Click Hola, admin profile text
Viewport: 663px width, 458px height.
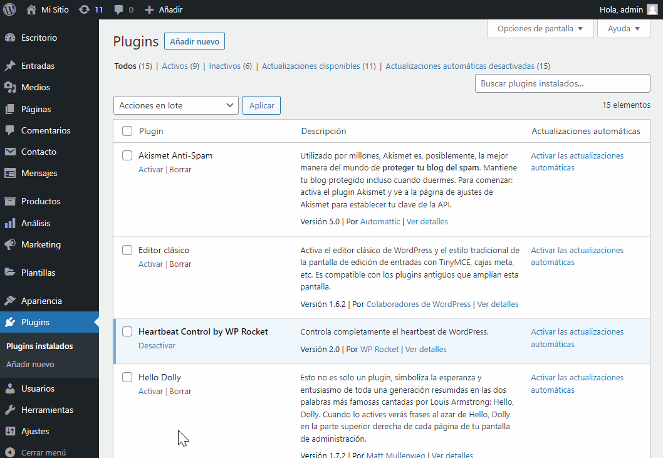click(621, 9)
